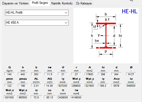Viewport: 142px width, 102px height.
Task: Go to the Cb Katsayısı tab
Action: click(84, 3)
